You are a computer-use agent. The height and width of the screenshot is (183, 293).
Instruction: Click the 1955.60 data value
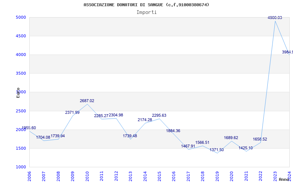click(x=29, y=128)
